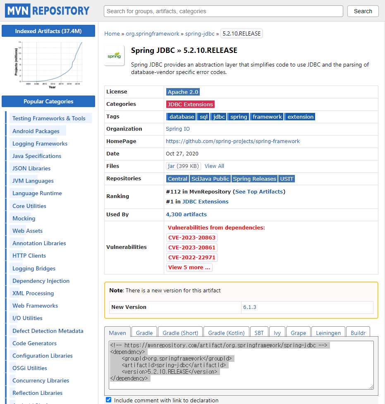Switch to the Gradle (Kotlin) tab
Viewport: 385px width, 404px height.
(226, 333)
